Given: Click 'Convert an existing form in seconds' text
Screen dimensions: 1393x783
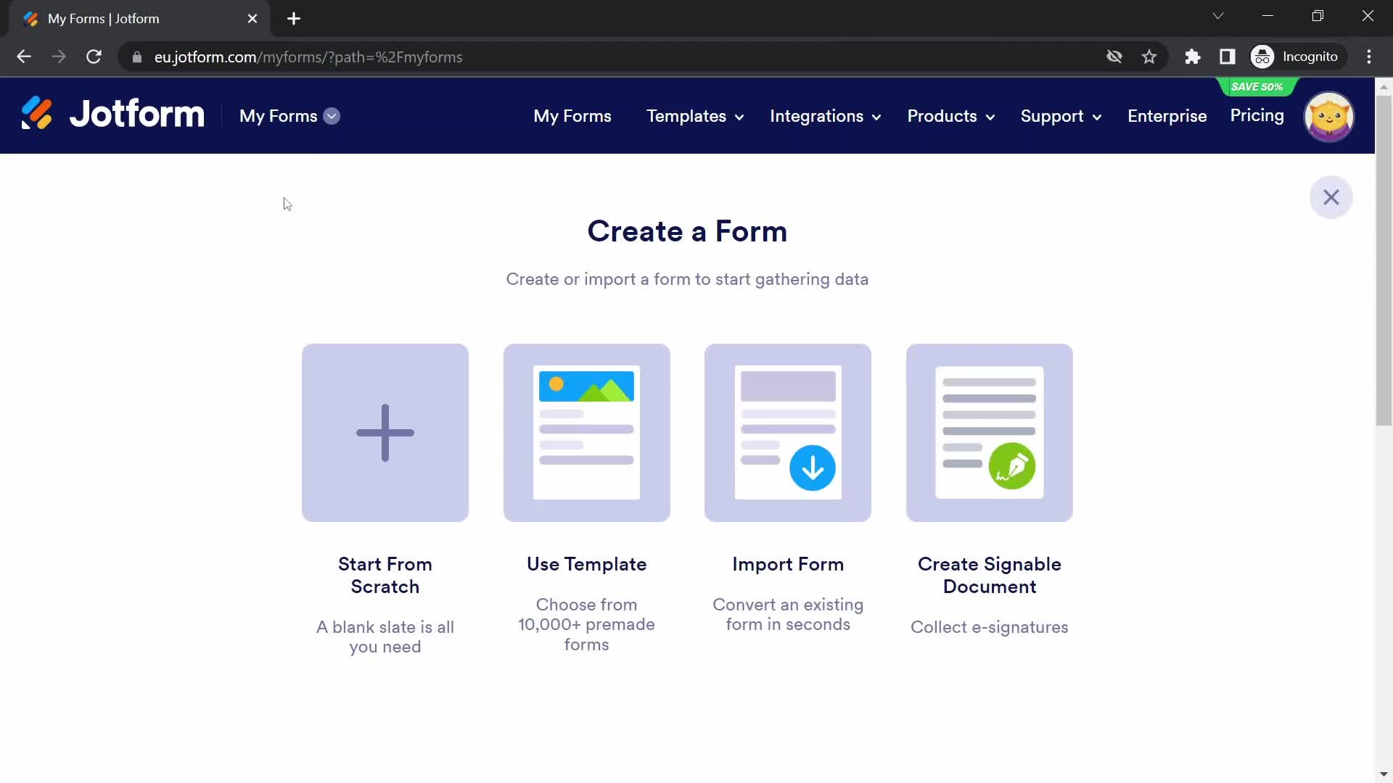Looking at the screenshot, I should pos(788,614).
